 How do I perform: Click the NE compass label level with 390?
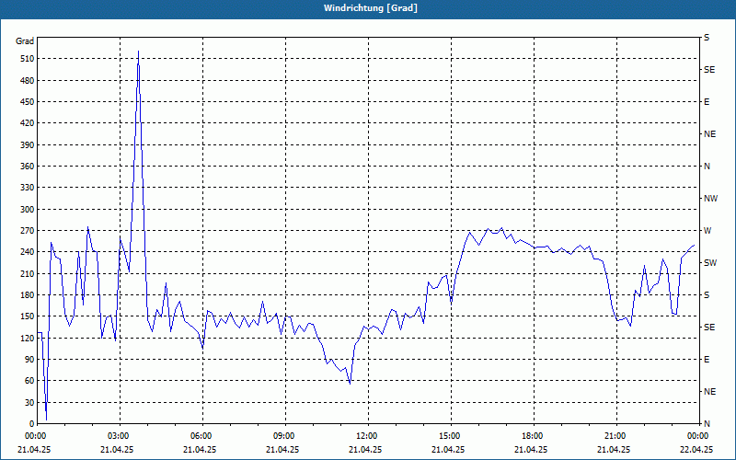tap(709, 134)
